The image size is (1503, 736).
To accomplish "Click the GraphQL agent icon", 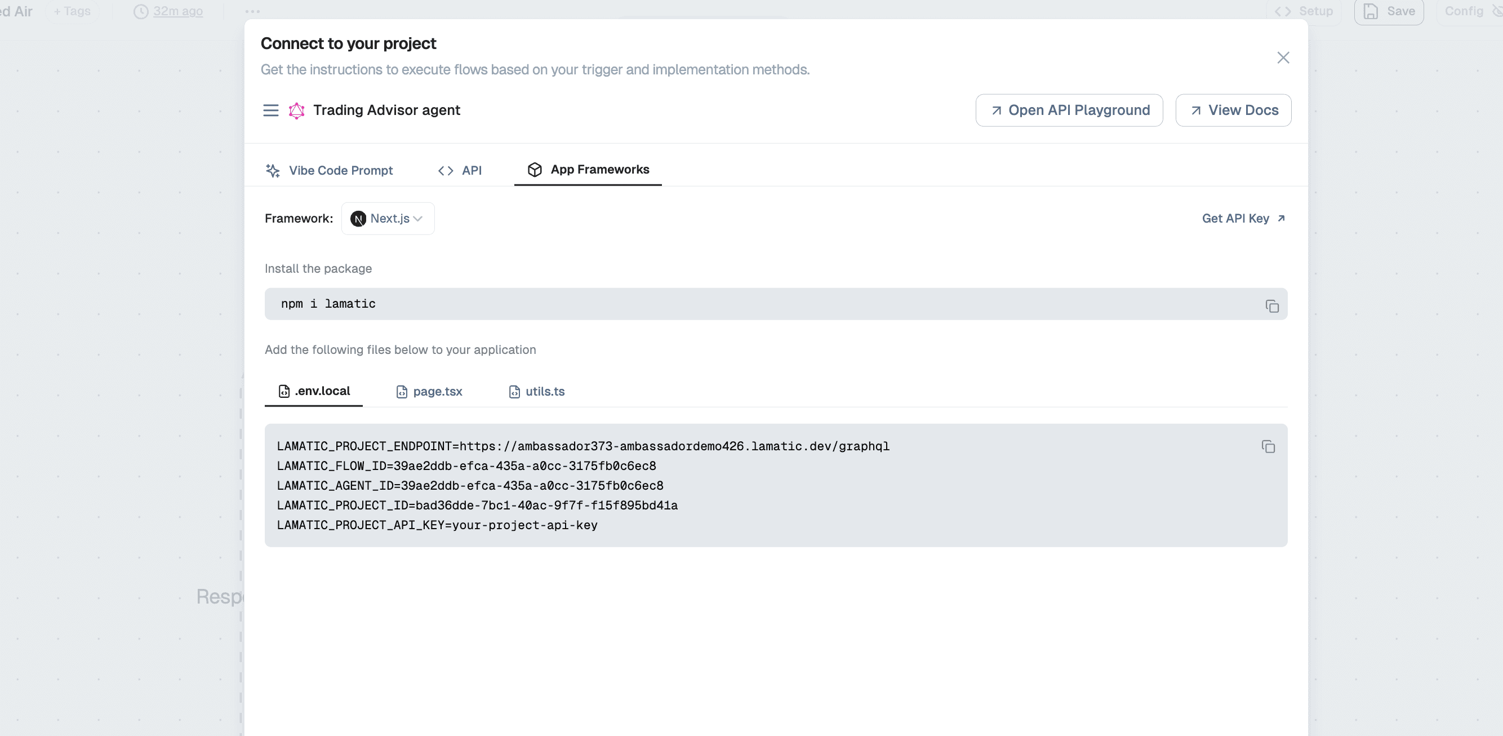I will 297,110.
